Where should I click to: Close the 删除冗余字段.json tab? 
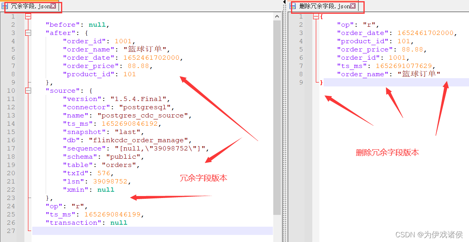click(x=353, y=6)
